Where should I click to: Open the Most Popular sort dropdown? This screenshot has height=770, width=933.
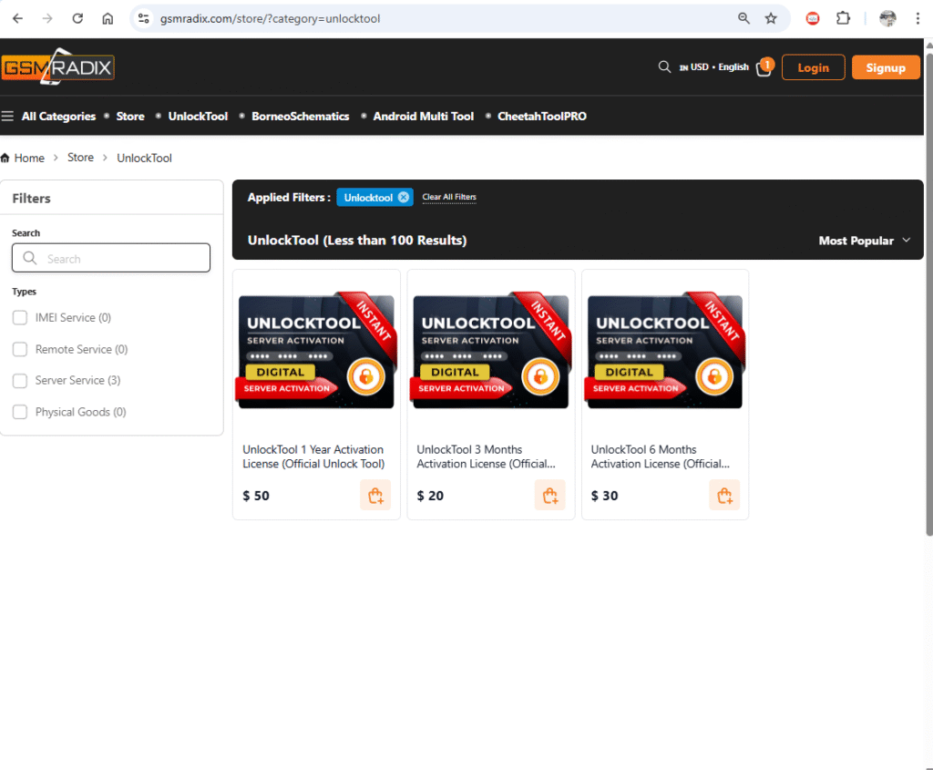pyautogui.click(x=864, y=241)
